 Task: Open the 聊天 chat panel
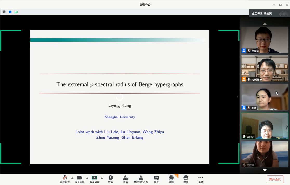click(156, 179)
